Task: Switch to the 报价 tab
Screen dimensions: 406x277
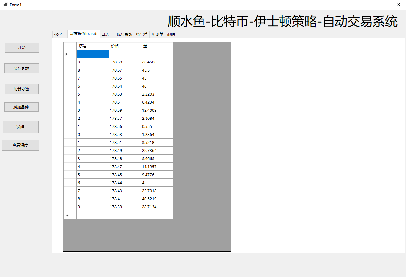Action: click(59, 34)
